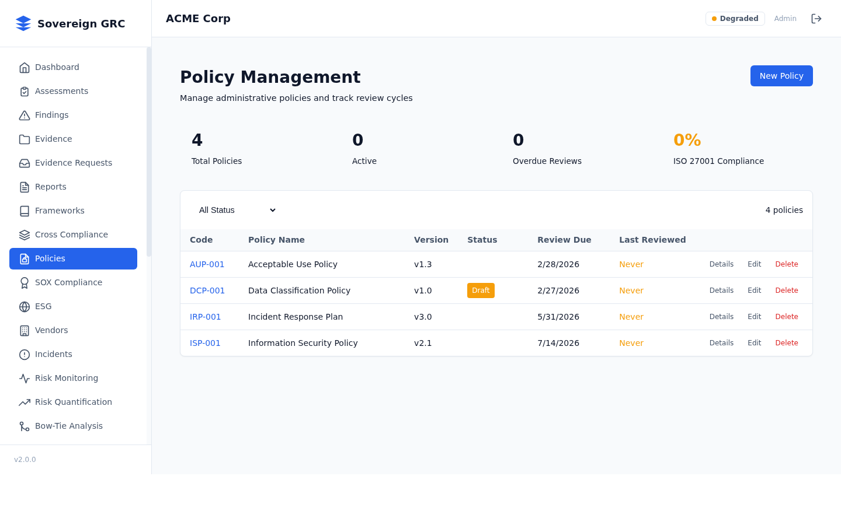This screenshot has width=841, height=525.
Task: Click the Degraded status indicator badge
Action: 735,19
